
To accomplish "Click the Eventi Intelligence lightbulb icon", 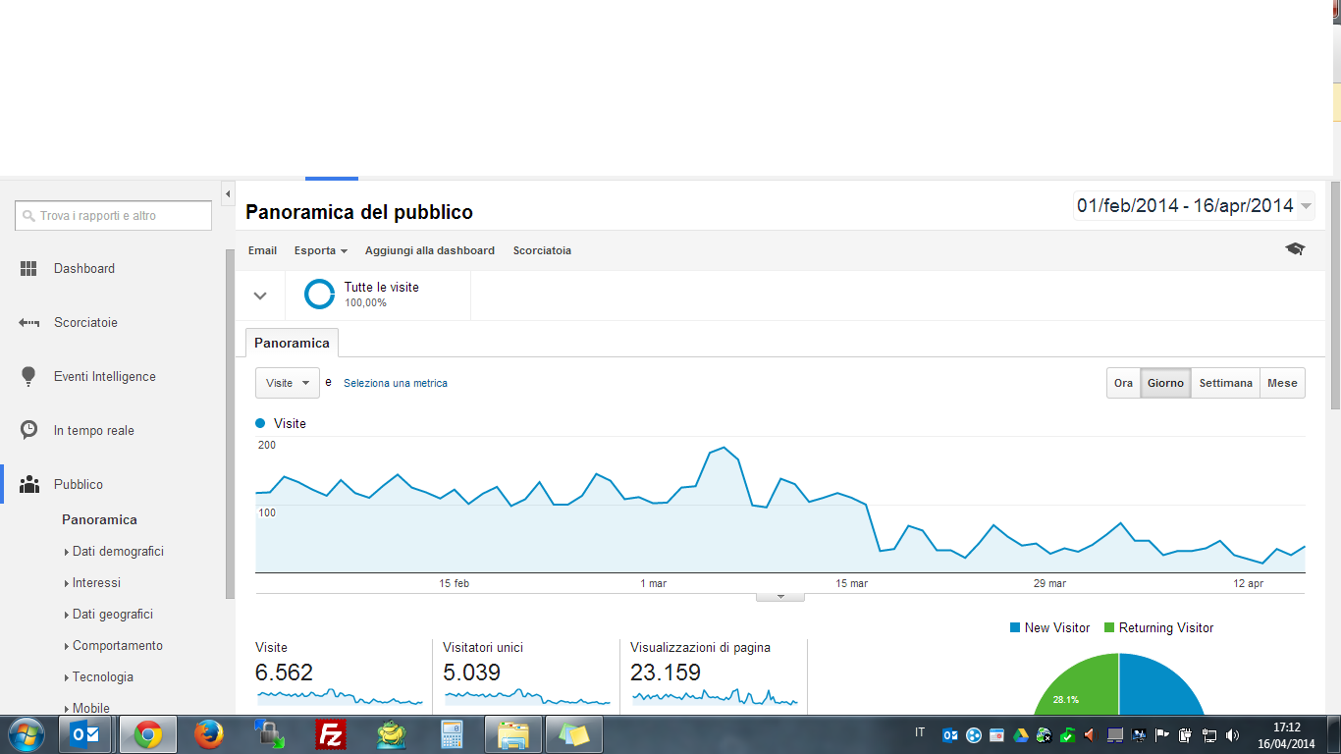I will [28, 376].
